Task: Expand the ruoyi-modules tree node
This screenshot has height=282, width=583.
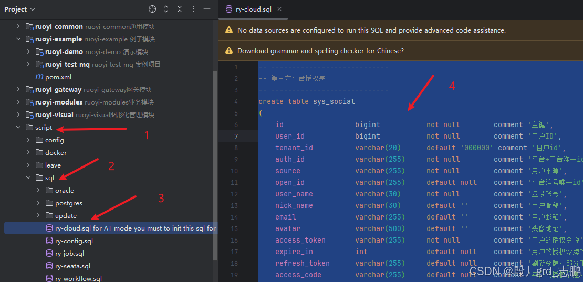Action: pos(18,102)
